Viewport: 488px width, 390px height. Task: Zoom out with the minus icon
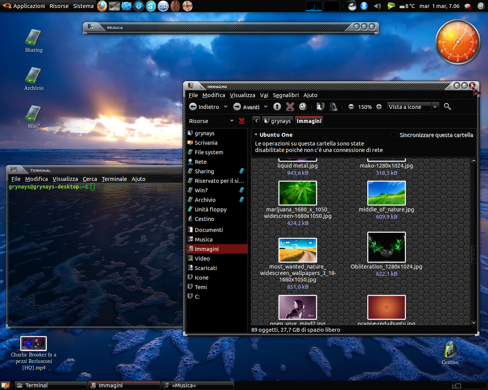(351, 107)
